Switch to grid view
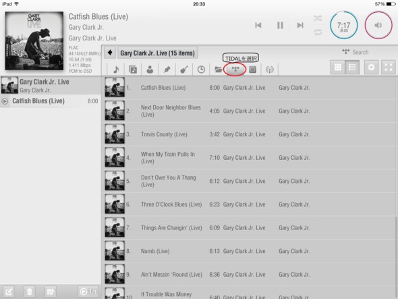The image size is (398, 299). pos(338,67)
